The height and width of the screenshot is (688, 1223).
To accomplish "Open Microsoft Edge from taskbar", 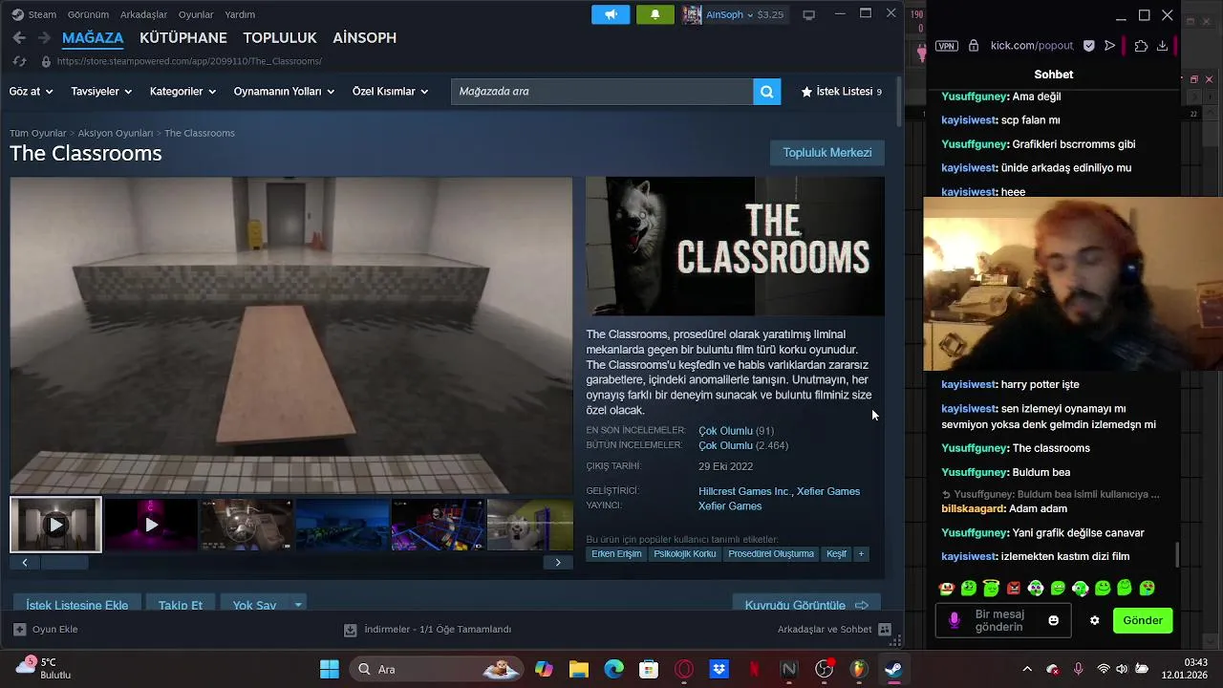I will tap(613, 669).
